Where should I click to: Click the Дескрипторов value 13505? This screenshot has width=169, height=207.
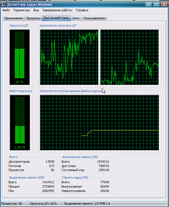[x=50, y=162]
